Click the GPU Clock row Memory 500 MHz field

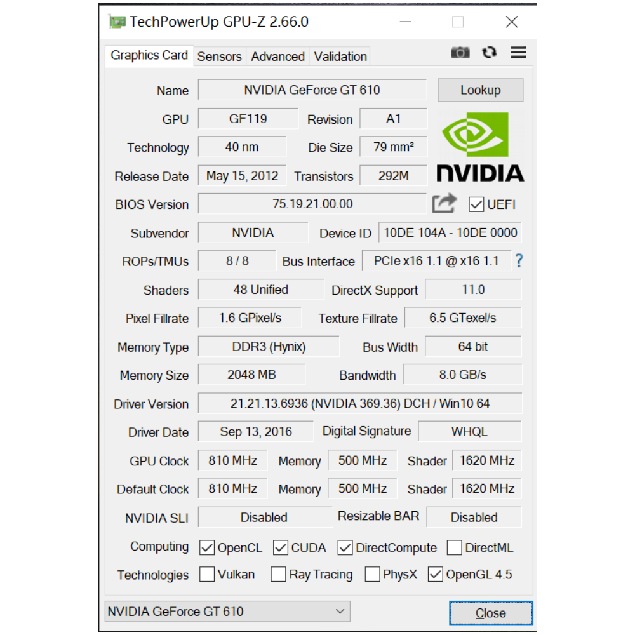tap(363, 460)
